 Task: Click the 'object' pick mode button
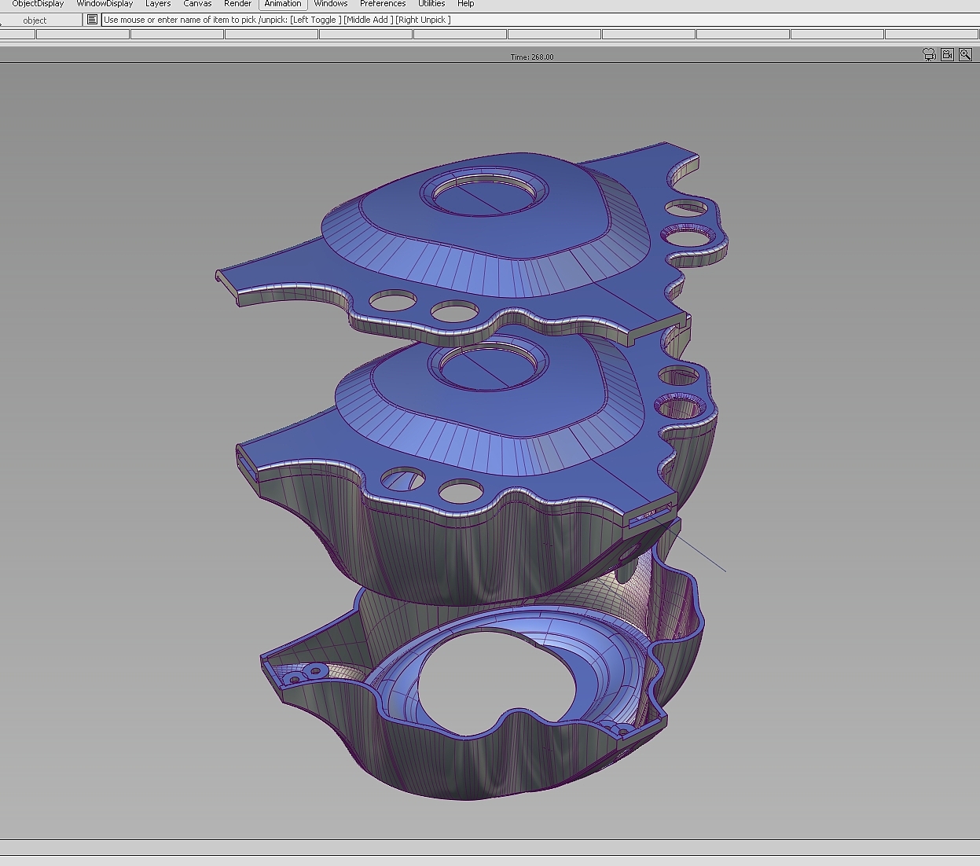[35, 20]
